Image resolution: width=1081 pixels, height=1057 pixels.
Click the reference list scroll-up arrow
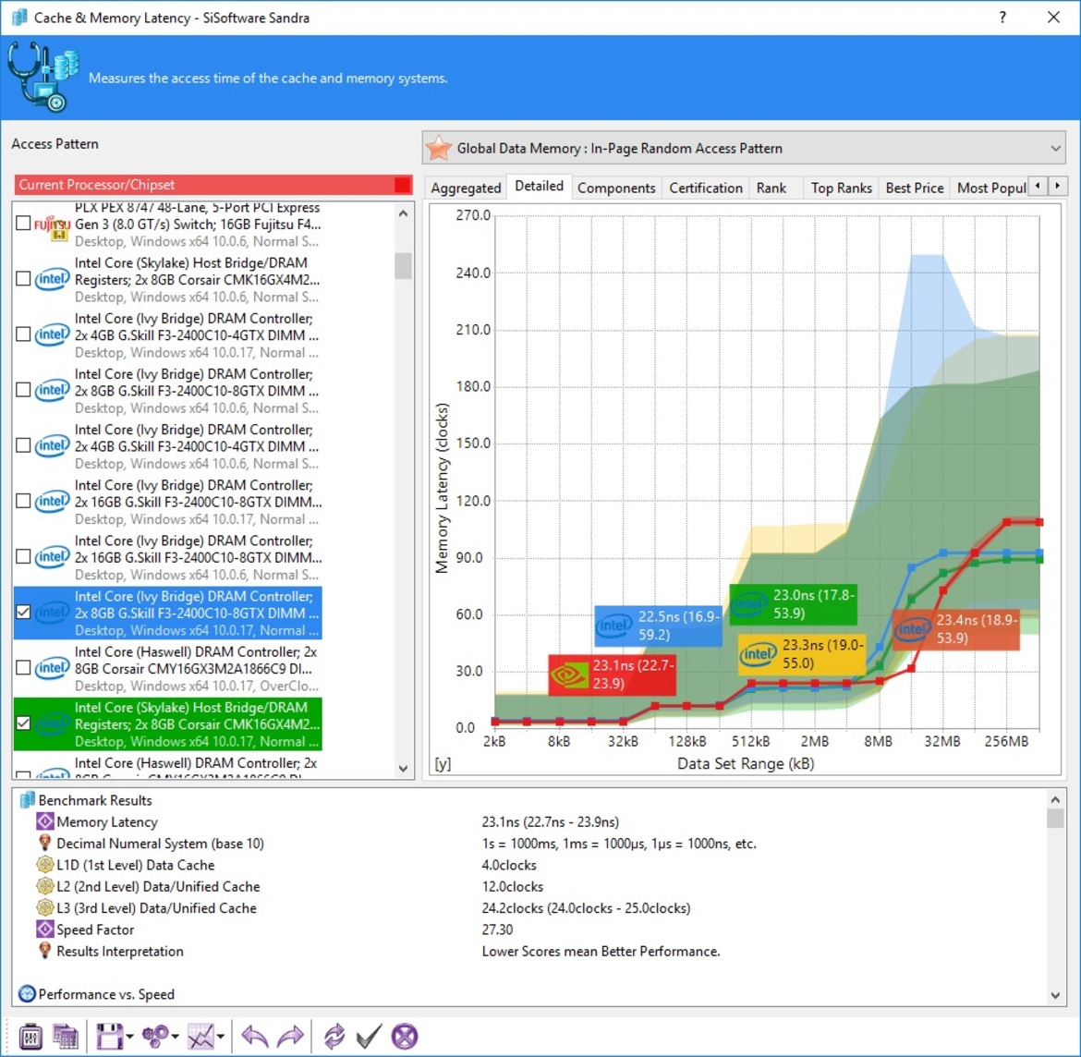pos(404,213)
